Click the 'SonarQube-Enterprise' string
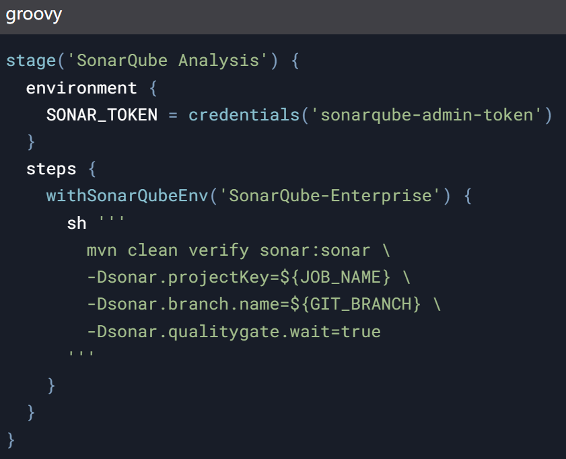566x459 pixels. [x=330, y=196]
